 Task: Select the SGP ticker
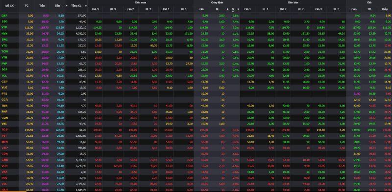(4, 69)
